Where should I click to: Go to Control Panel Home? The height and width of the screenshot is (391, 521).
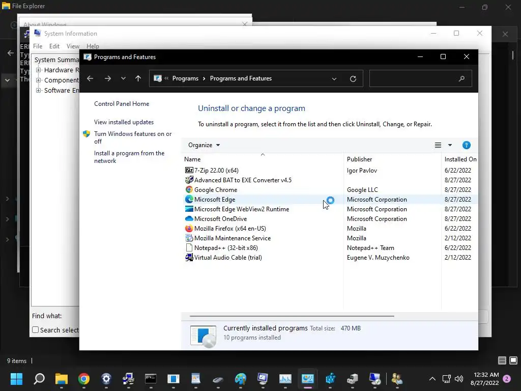pos(122,104)
